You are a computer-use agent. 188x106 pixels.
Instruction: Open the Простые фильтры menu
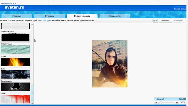(16, 21)
